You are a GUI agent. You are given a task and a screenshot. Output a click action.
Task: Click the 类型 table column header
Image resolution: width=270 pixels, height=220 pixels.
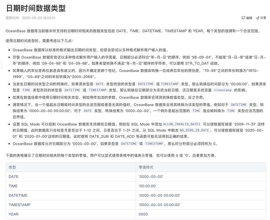tap(13, 167)
